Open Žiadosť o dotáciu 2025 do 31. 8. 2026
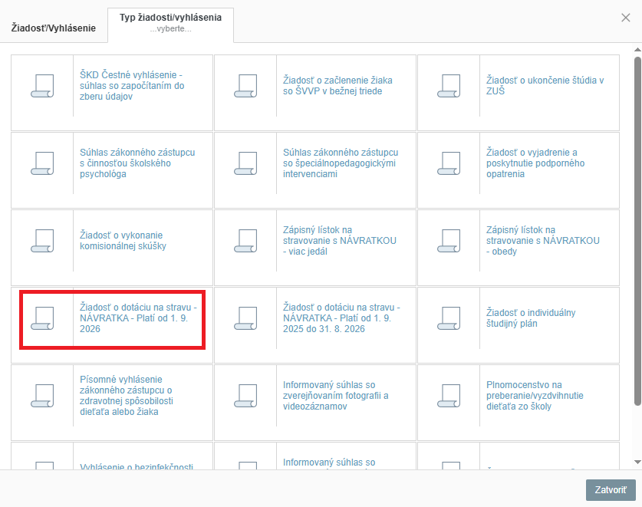The width and height of the screenshot is (642, 507). (x=341, y=318)
